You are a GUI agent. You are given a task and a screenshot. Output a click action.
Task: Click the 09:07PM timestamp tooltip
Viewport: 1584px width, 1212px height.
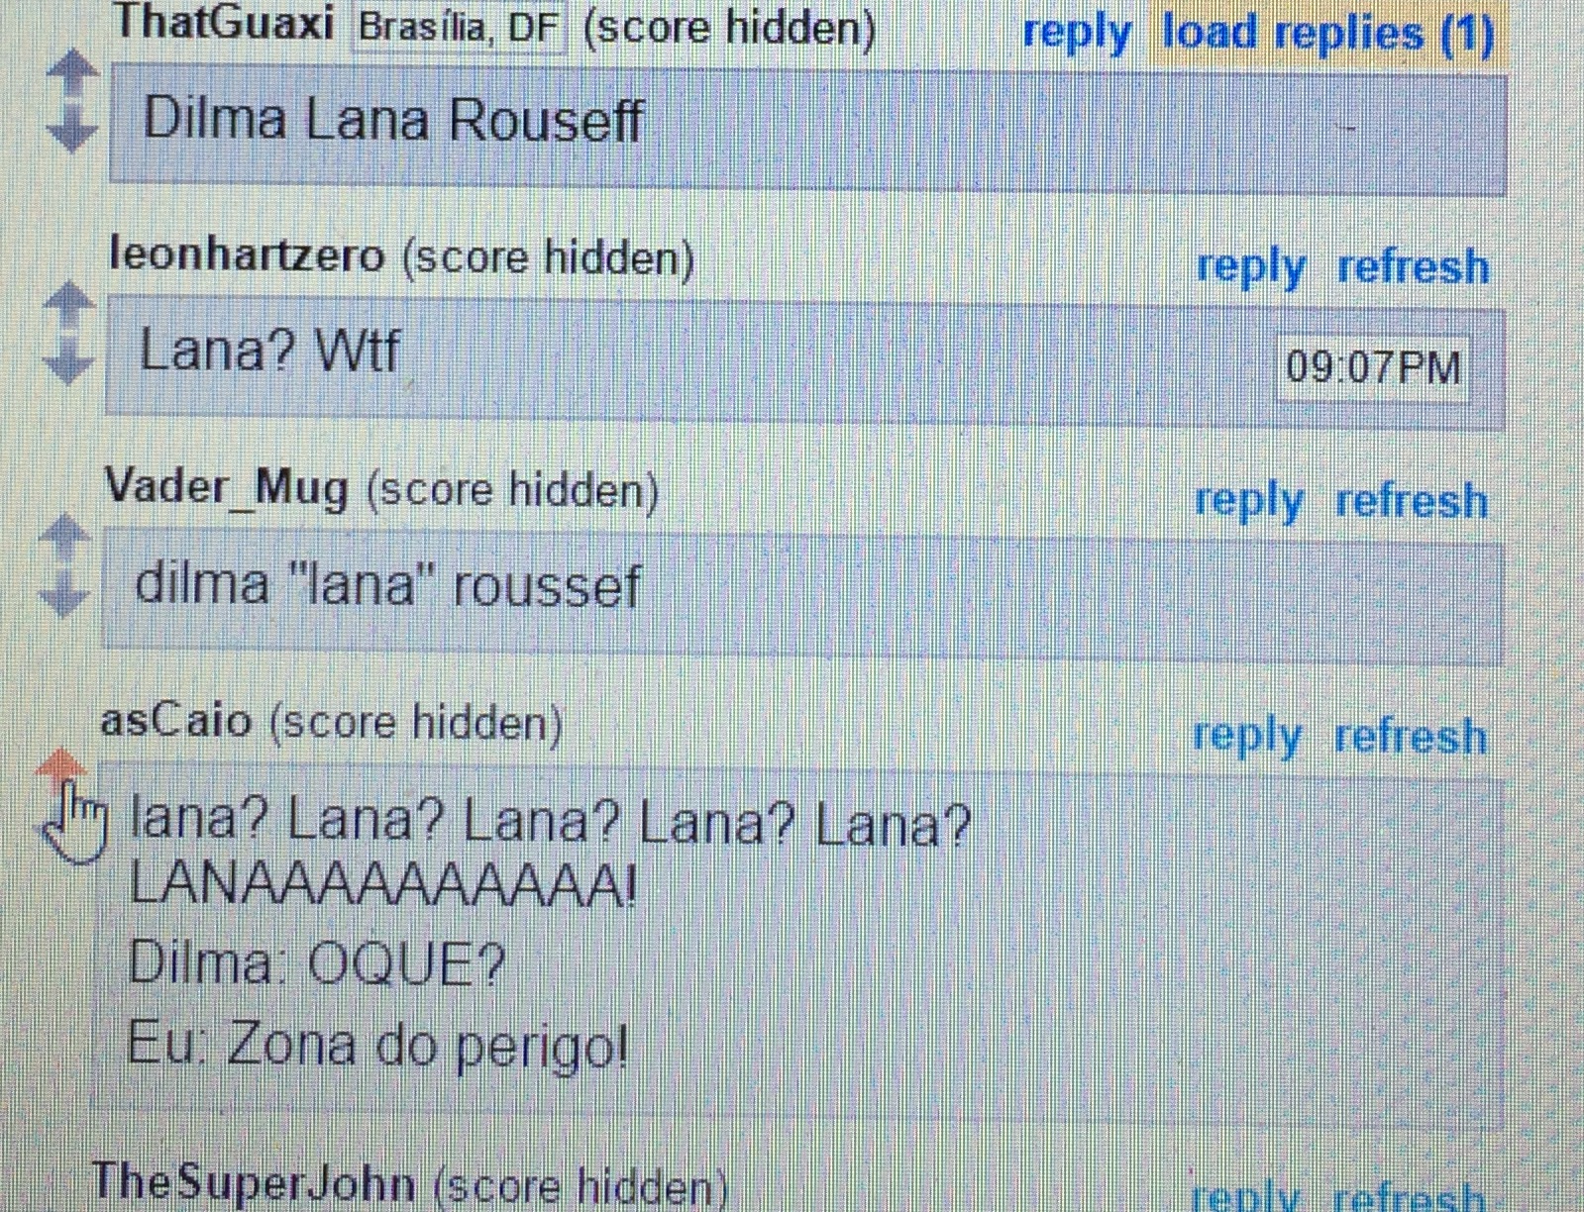tap(1373, 367)
